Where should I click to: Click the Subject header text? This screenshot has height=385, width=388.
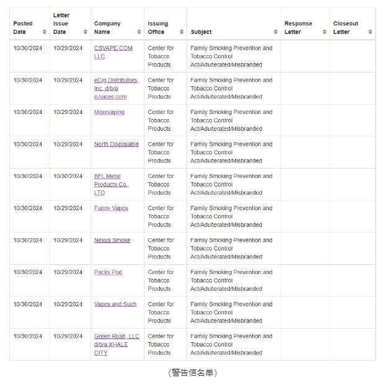coord(201,32)
